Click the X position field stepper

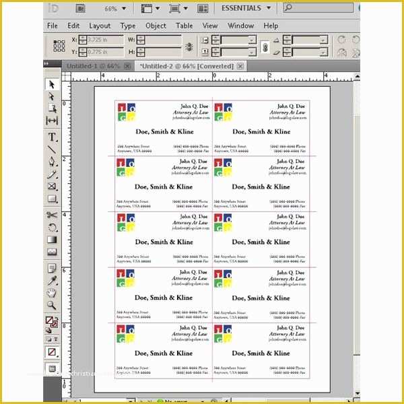(83, 40)
